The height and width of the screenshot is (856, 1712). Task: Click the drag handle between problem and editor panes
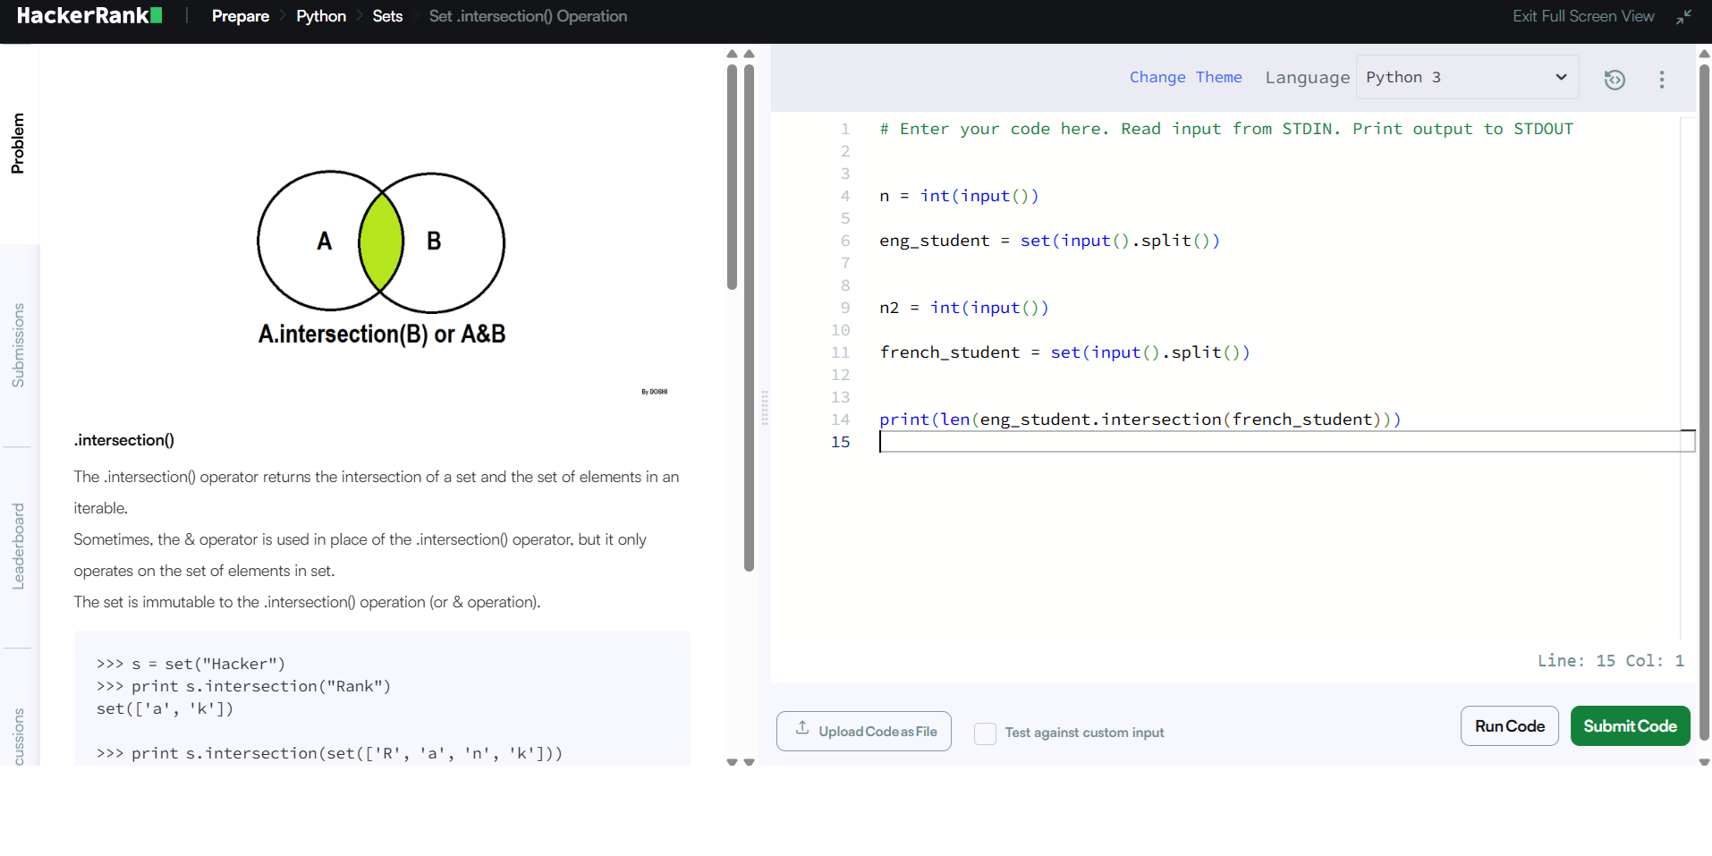coord(766,407)
